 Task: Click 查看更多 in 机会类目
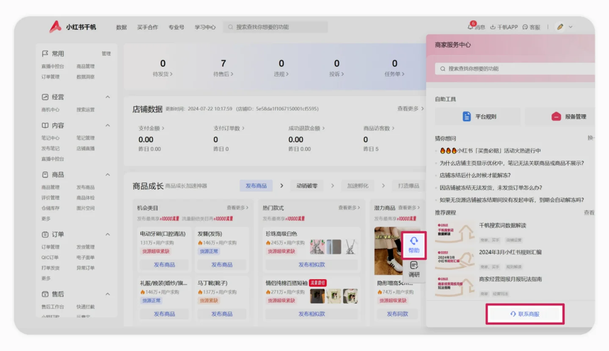[237, 208]
